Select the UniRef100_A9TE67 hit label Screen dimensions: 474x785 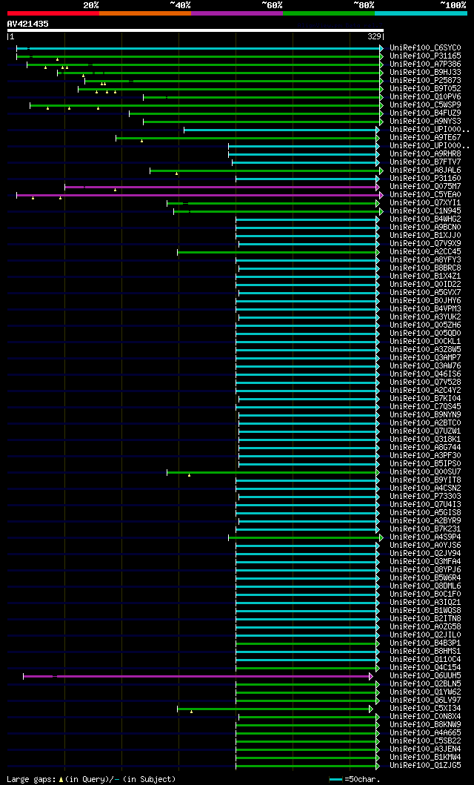click(426, 138)
